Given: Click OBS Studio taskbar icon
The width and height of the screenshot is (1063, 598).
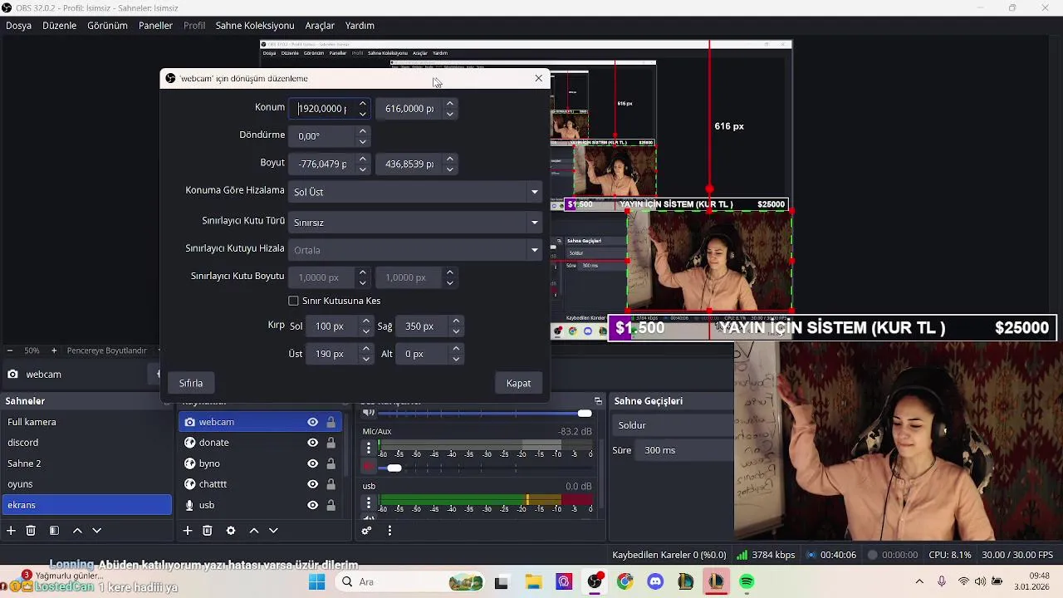Looking at the screenshot, I should click(595, 582).
